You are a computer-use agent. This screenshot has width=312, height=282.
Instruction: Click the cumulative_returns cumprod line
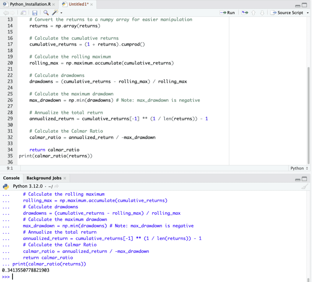click(87, 45)
